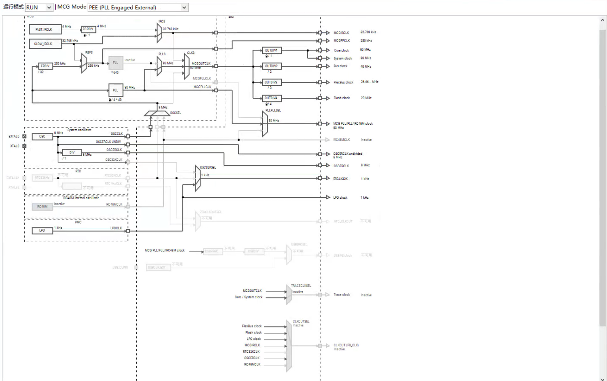
Task: Click the greyed USB FS clock label
Action: [343, 255]
